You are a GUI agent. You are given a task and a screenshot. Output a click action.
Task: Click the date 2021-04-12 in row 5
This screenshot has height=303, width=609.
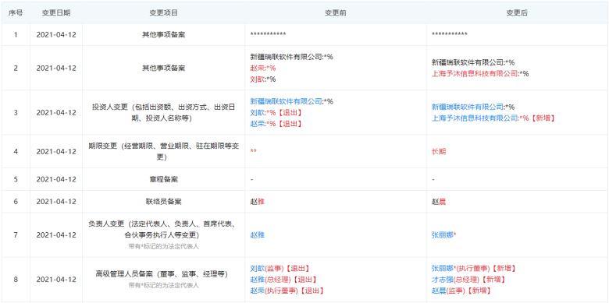click(x=56, y=179)
